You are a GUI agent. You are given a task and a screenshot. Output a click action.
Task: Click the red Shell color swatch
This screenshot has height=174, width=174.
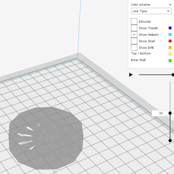click(170, 41)
